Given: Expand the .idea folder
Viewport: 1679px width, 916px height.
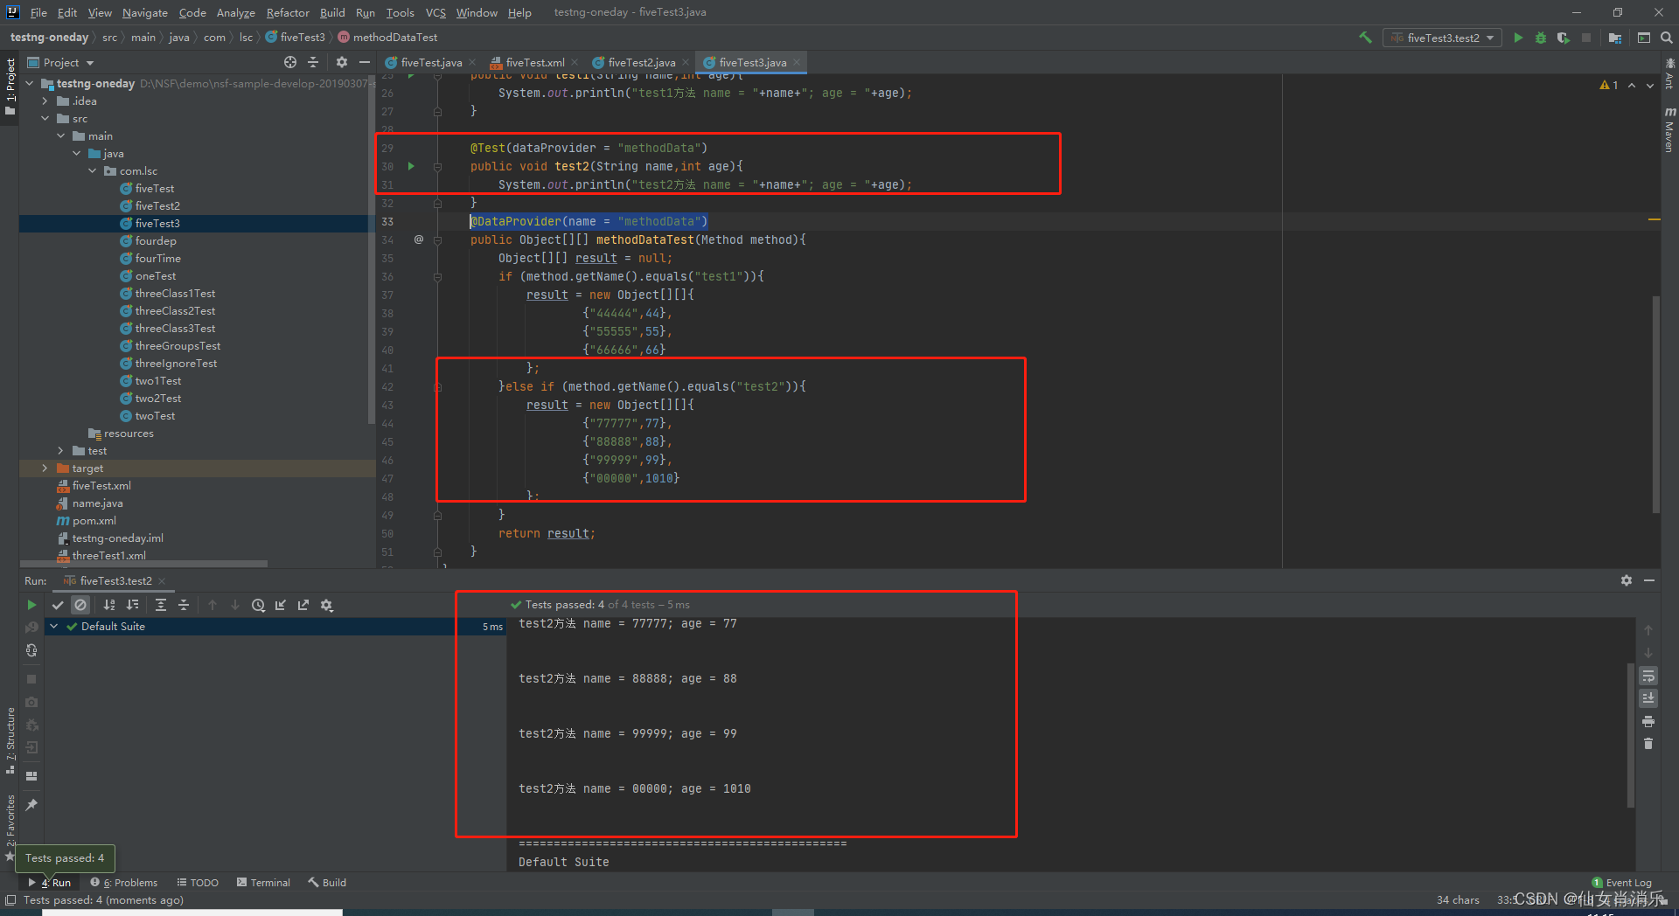Looking at the screenshot, I should coord(45,101).
